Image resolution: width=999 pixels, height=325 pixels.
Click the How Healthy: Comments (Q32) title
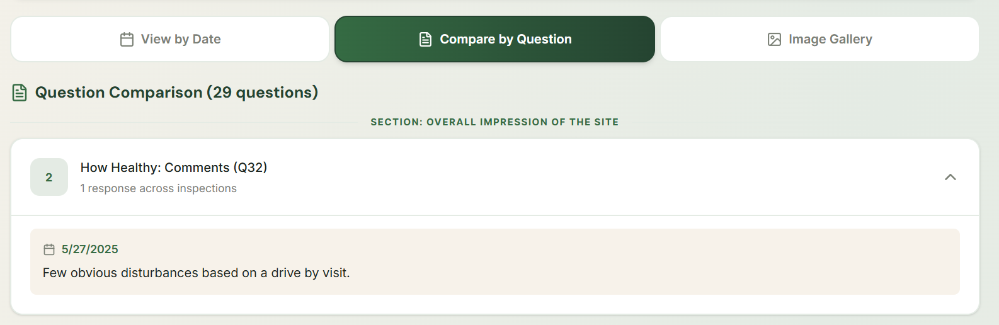(x=174, y=168)
